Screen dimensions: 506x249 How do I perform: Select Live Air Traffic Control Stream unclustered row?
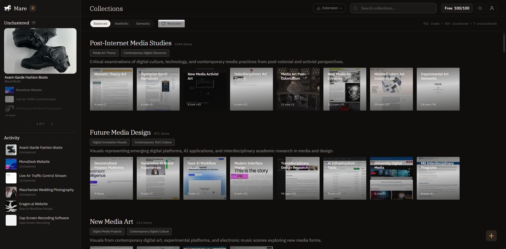[40, 99]
